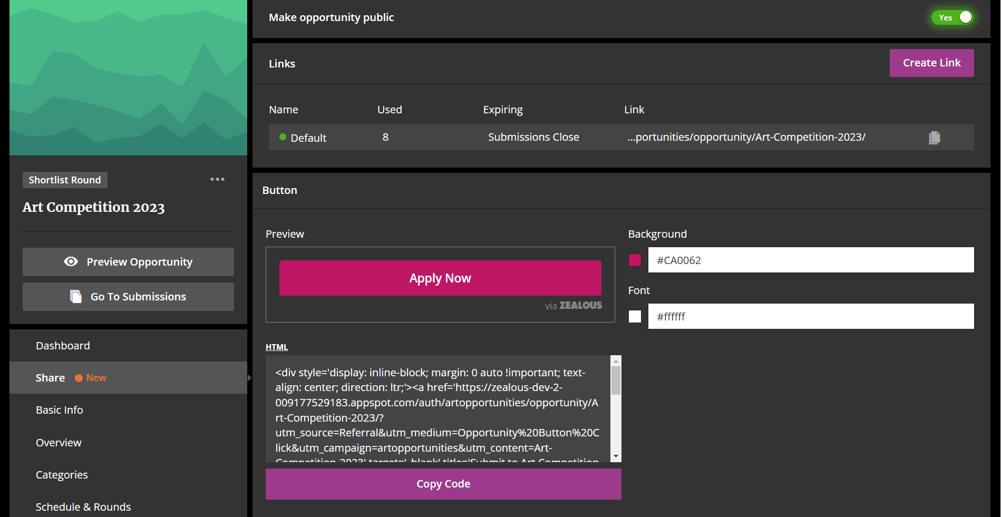
Task: Click HTML code box scroll-up arrow
Action: (616, 361)
